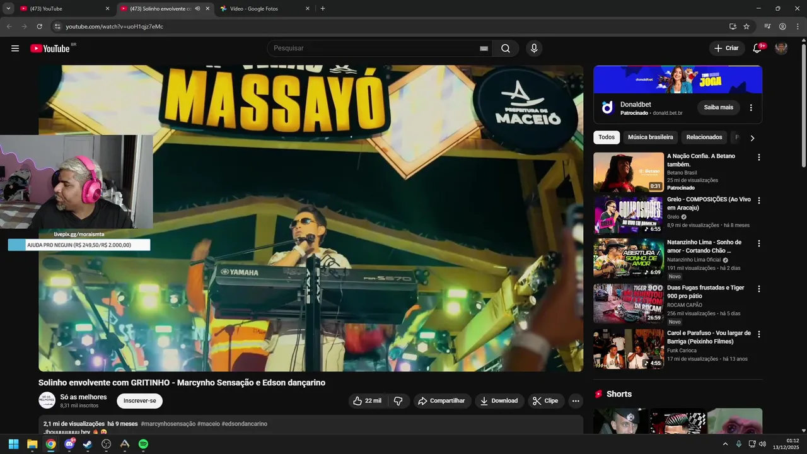Open OBS Studio from the taskbar
Image resolution: width=807 pixels, height=454 pixels.
click(x=106, y=444)
